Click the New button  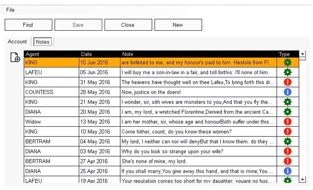click(x=178, y=25)
